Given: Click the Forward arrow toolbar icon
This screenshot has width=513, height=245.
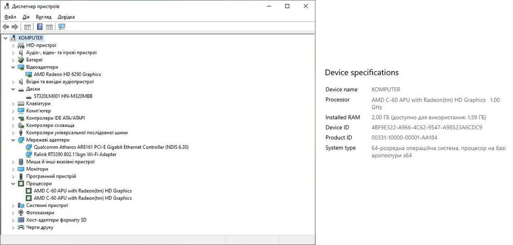Looking at the screenshot, I should [14, 27].
